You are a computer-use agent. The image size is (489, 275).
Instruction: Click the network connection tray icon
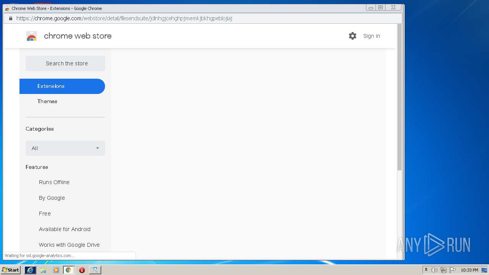point(444,270)
